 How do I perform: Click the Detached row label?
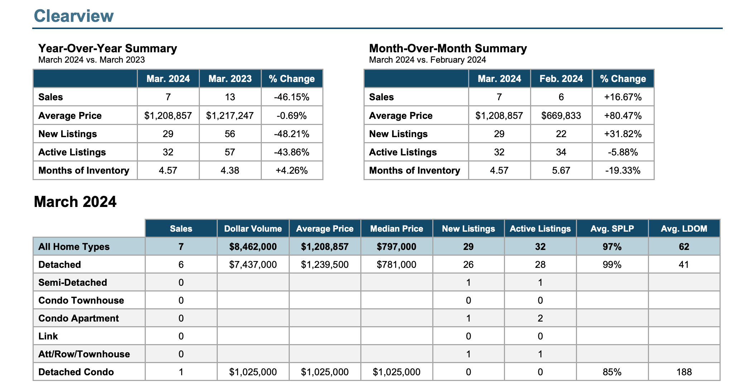(59, 265)
